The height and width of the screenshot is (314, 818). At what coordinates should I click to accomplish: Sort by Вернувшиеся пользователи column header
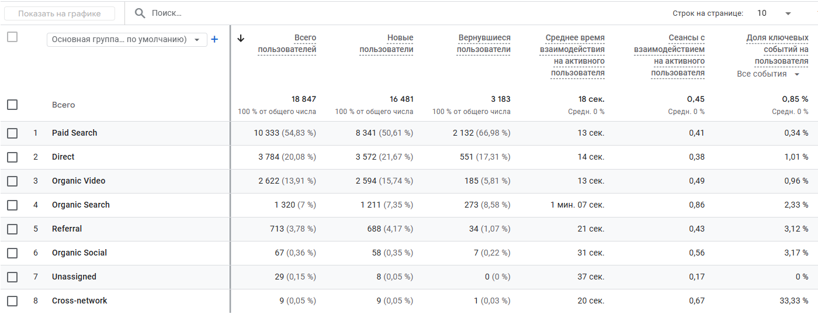point(484,43)
